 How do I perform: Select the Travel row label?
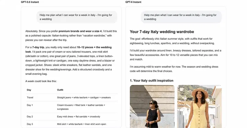[x=30, y=98]
